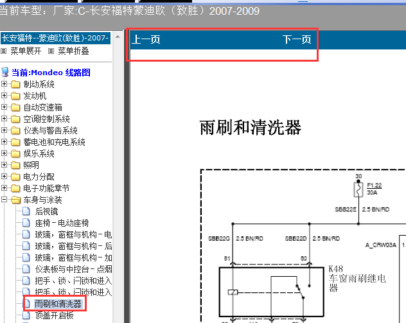Click the 蓄电池和充电系统 folder icon

15,142
